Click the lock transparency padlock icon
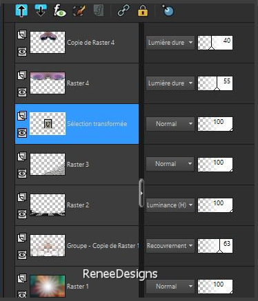The height and width of the screenshot is (301, 258). [143, 11]
